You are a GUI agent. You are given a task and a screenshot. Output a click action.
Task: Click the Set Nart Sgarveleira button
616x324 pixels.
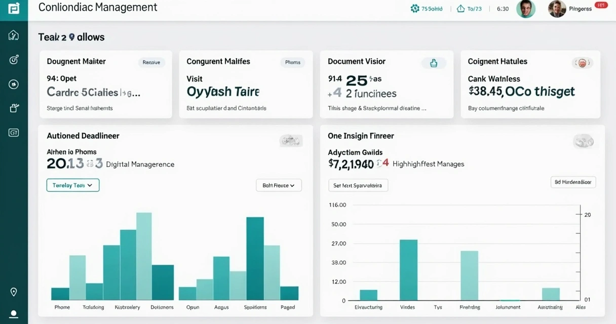tap(358, 185)
